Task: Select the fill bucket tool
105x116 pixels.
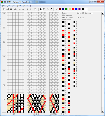Action: (x=47, y=9)
